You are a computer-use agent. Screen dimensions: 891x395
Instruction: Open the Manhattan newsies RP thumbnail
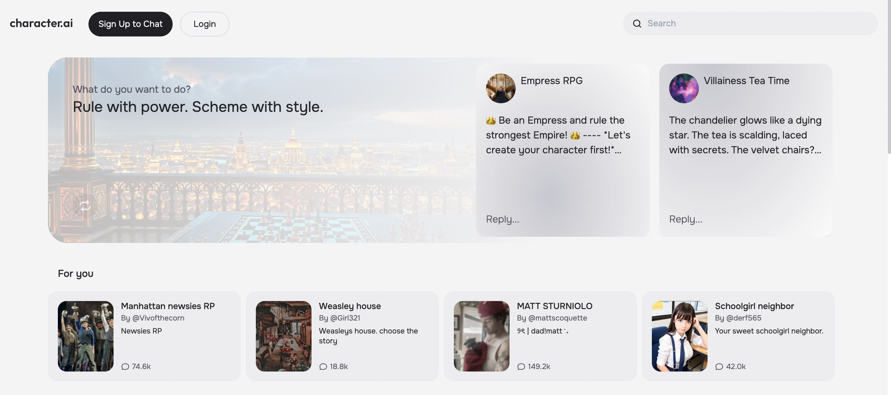tap(85, 336)
